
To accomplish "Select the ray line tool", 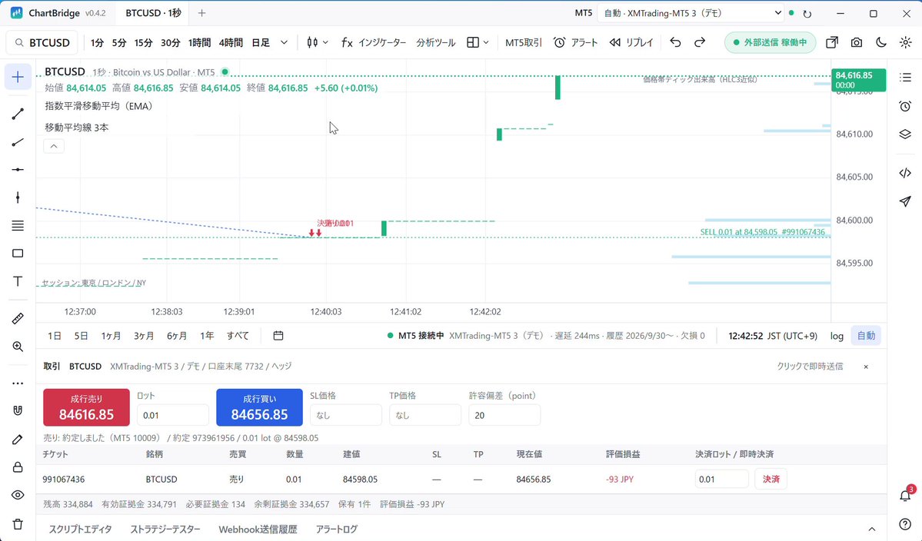I will click(x=18, y=142).
